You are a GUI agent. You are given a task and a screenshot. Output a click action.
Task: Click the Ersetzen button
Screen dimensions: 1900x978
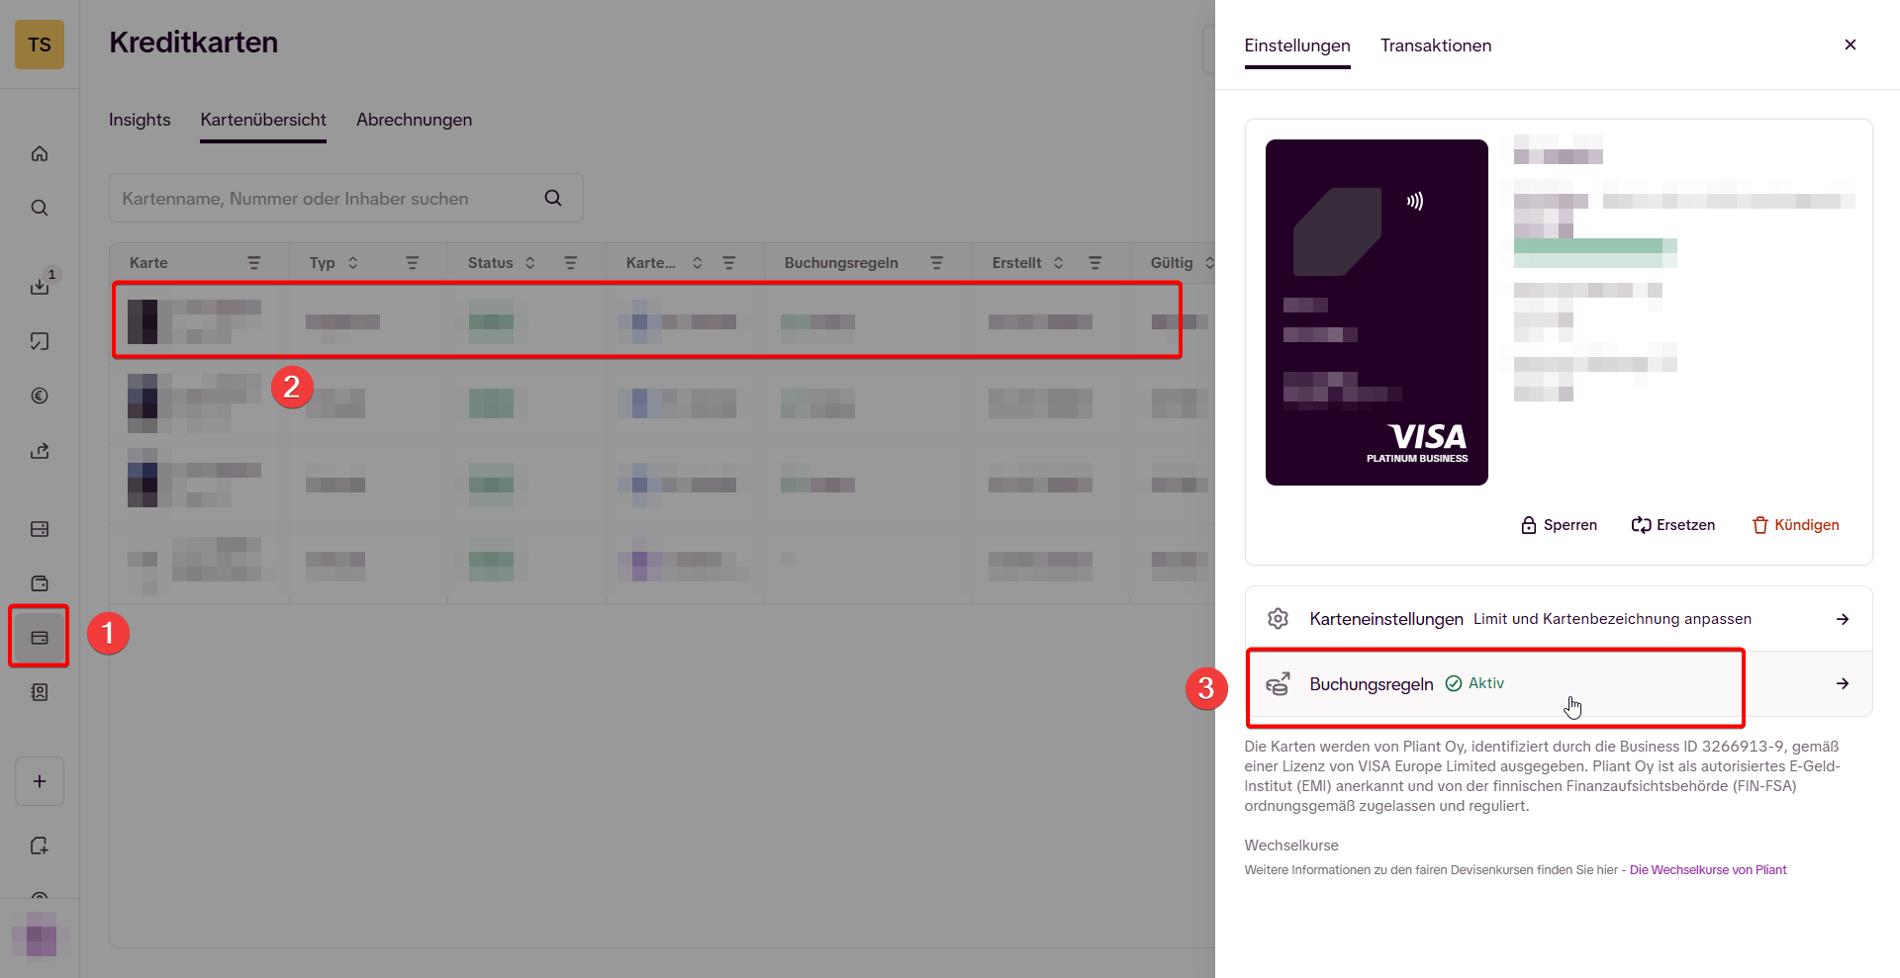click(x=1673, y=525)
